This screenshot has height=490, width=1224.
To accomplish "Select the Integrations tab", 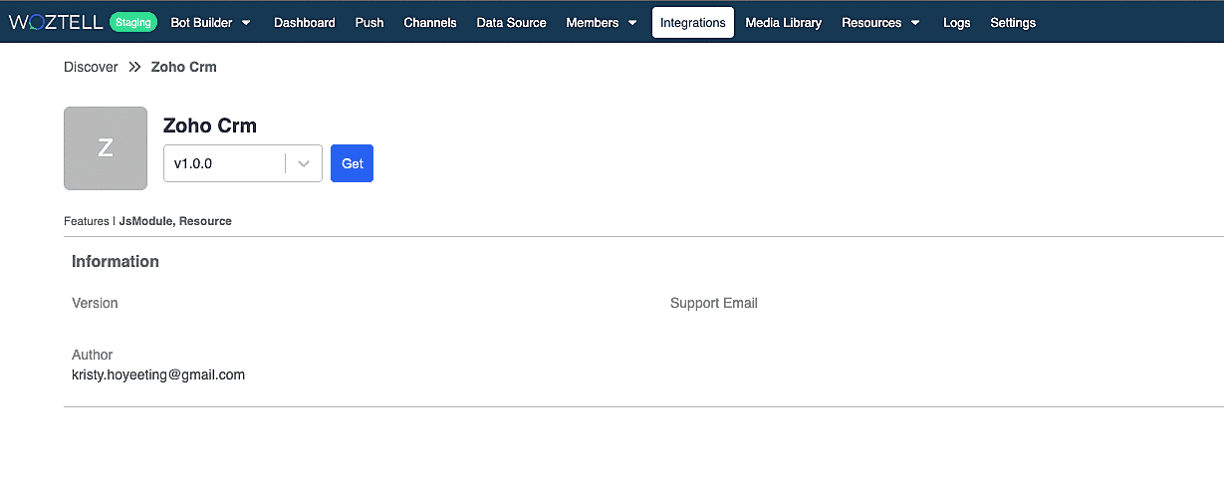I will [x=693, y=22].
